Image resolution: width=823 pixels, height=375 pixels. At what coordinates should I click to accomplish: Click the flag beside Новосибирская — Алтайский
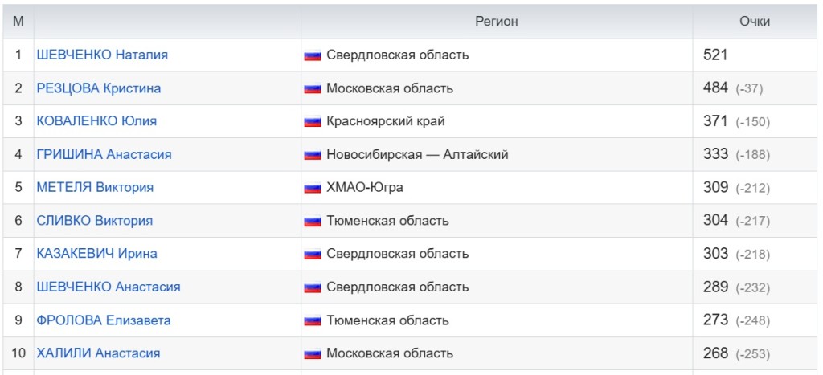tap(313, 155)
